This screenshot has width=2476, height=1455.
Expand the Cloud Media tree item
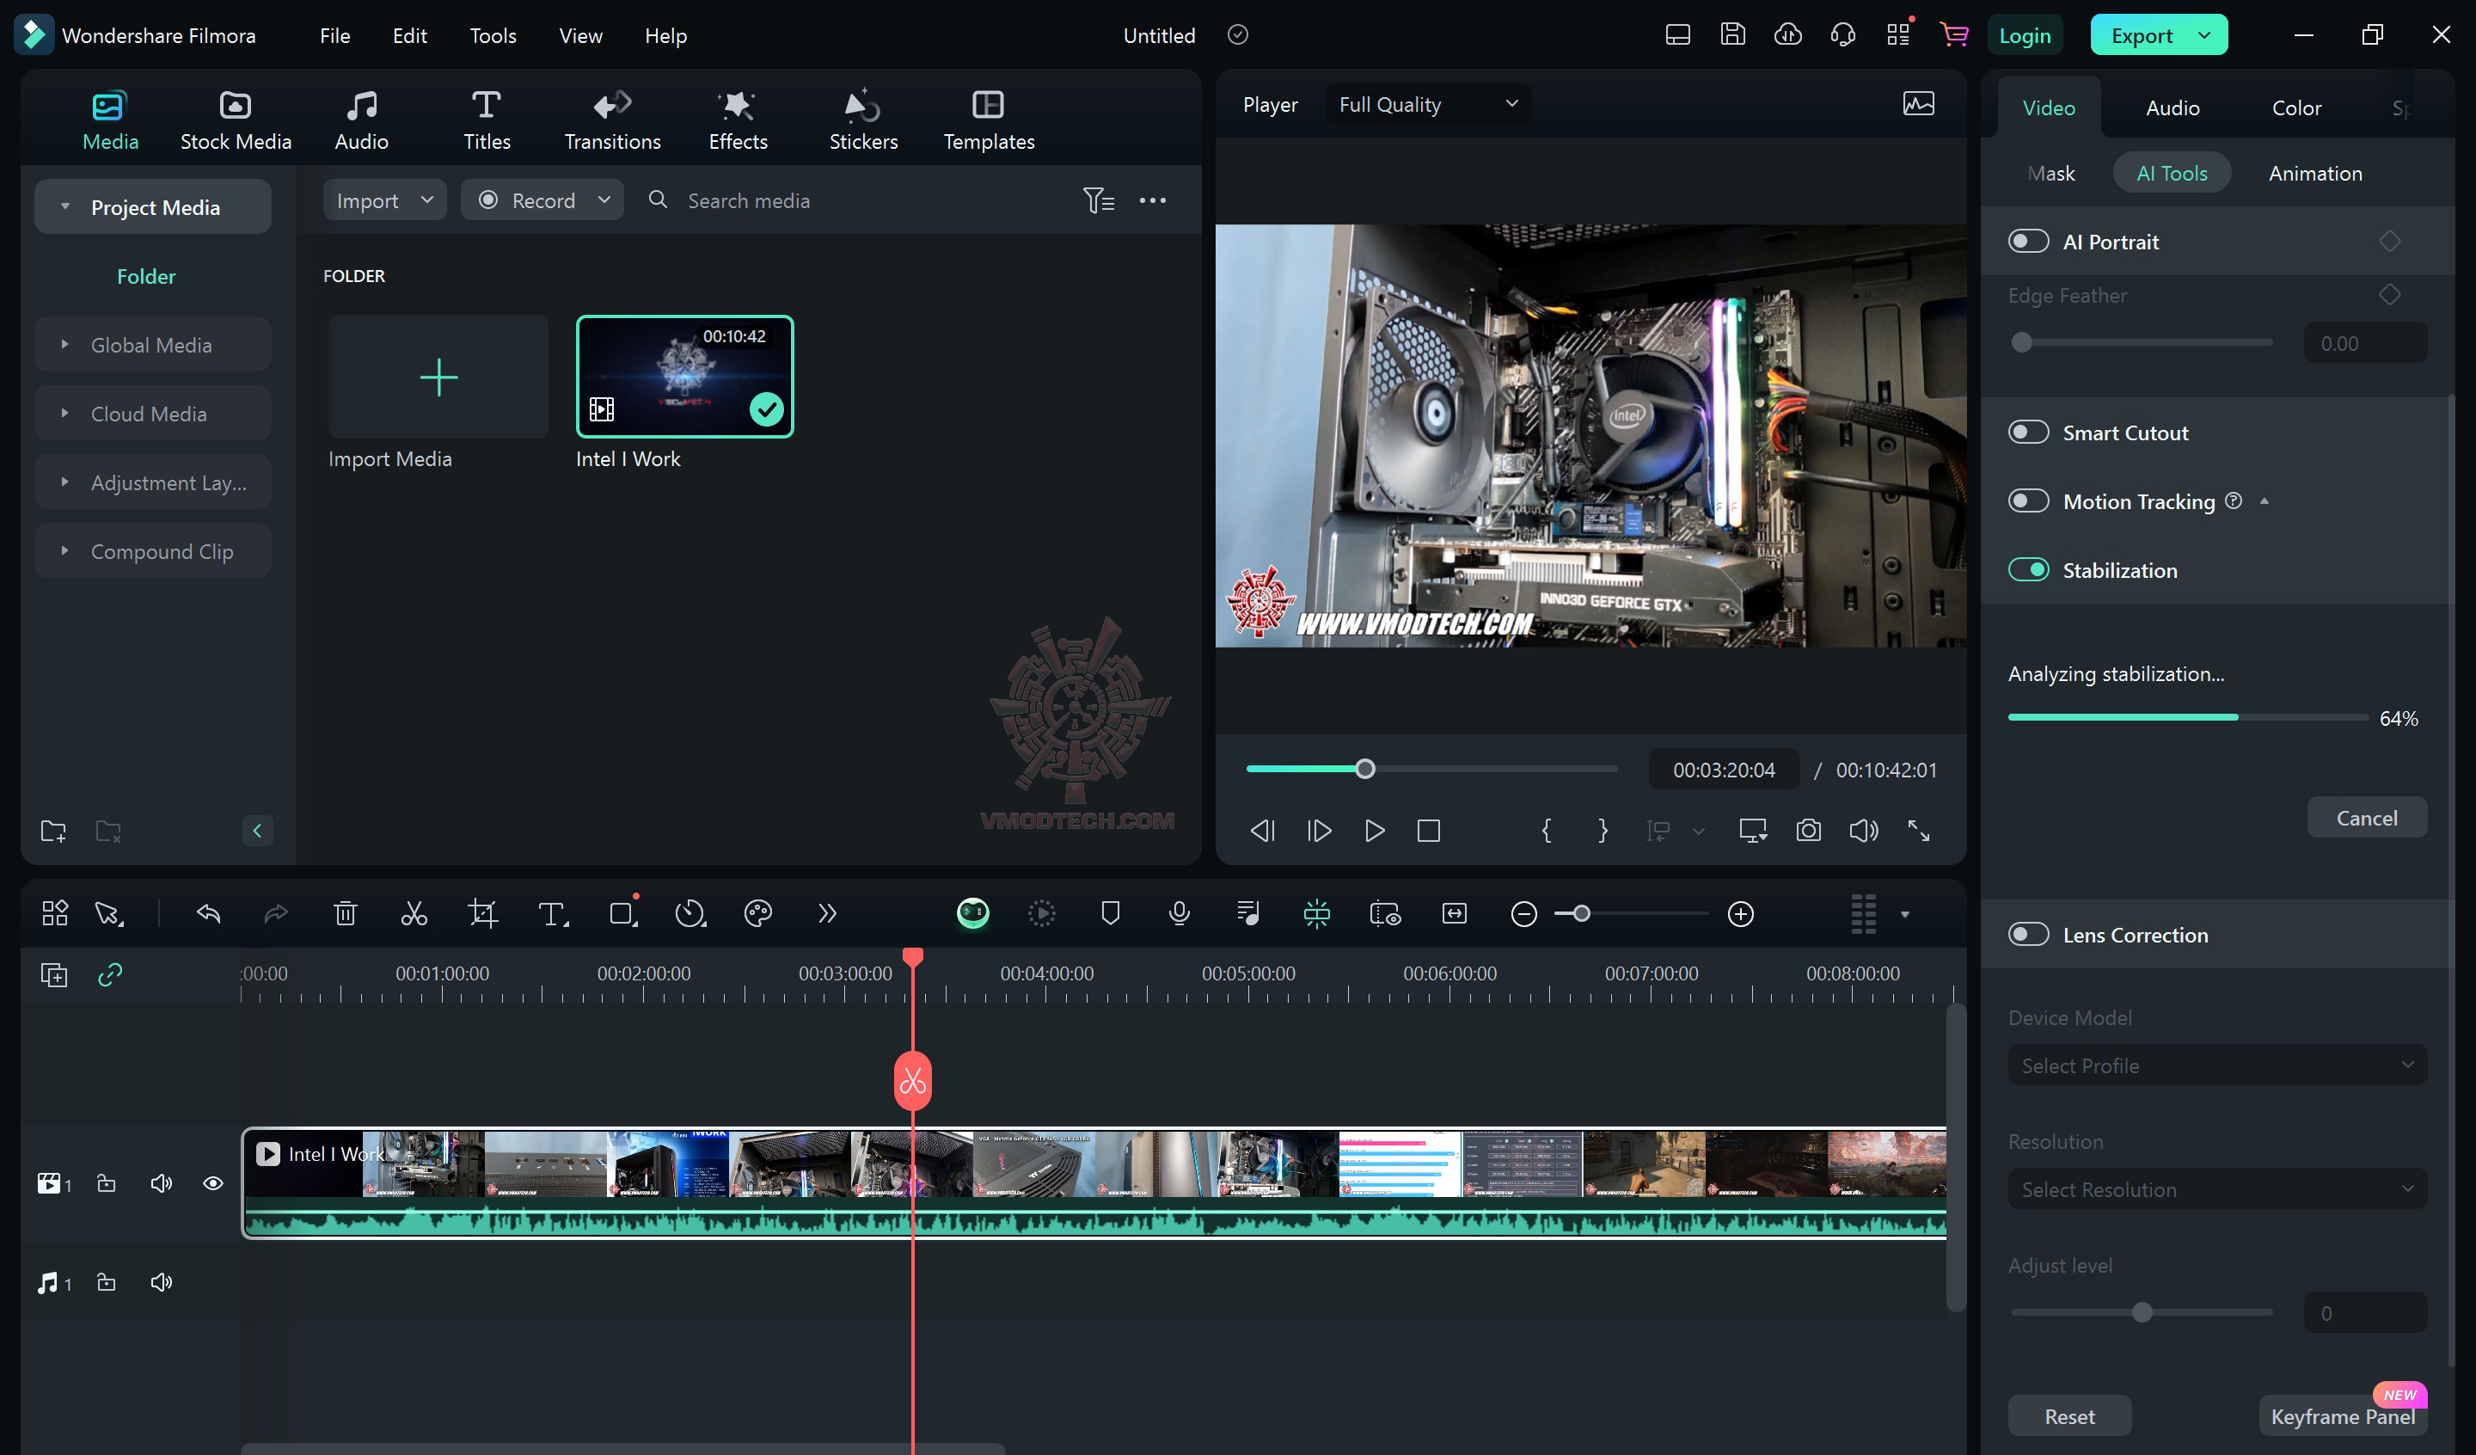click(x=64, y=414)
